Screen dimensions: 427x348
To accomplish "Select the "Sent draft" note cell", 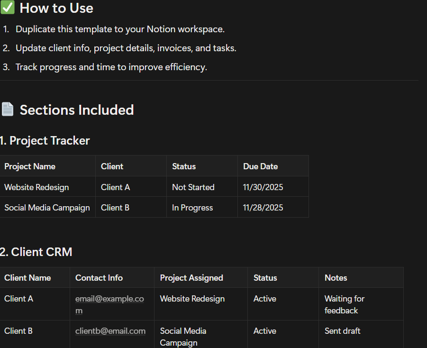I will click(x=361, y=334).
